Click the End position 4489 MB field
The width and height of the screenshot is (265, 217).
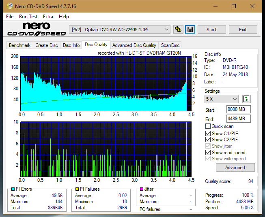click(x=238, y=119)
